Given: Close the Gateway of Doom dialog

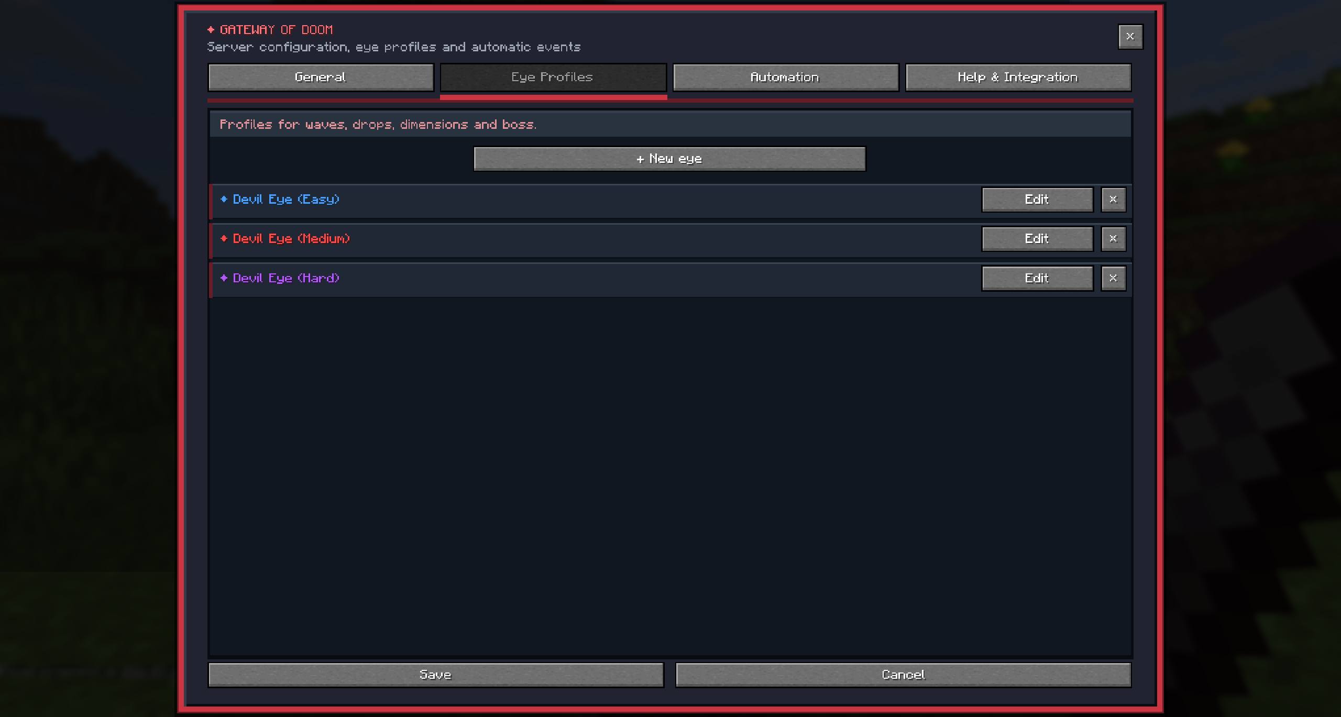Looking at the screenshot, I should (1130, 37).
